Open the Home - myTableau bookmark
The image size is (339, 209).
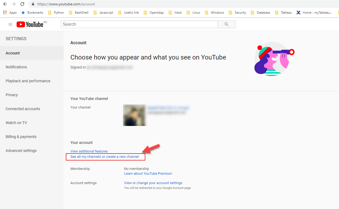pyautogui.click(x=314, y=13)
